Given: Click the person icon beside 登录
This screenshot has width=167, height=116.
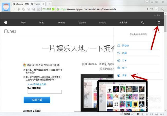Looking at the screenshot, I should pyautogui.click(x=119, y=75).
